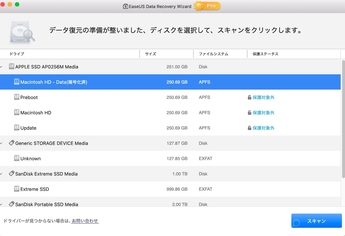Click Disk label in Generic STORAGE row
This screenshot has width=345, height=236.
(203, 143)
